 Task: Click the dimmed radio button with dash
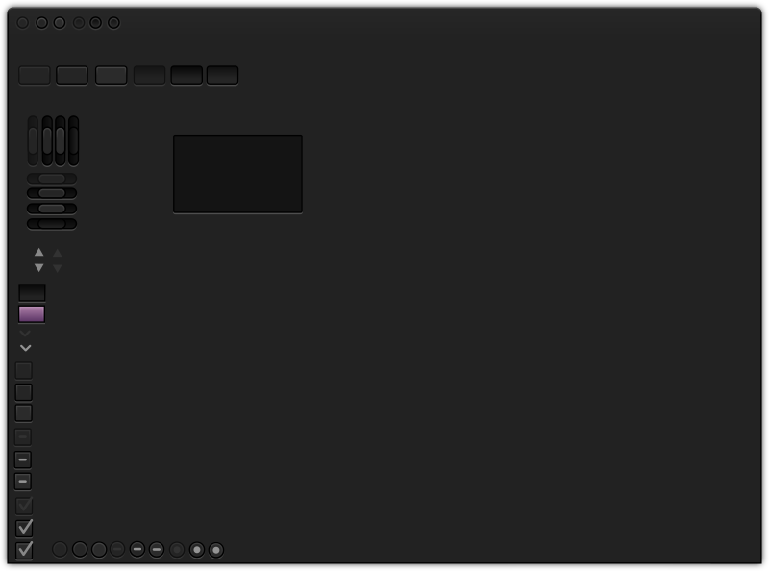click(x=117, y=549)
